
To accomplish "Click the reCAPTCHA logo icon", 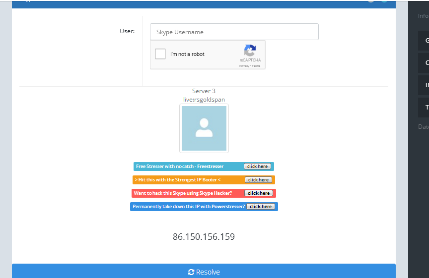I will [x=250, y=51].
